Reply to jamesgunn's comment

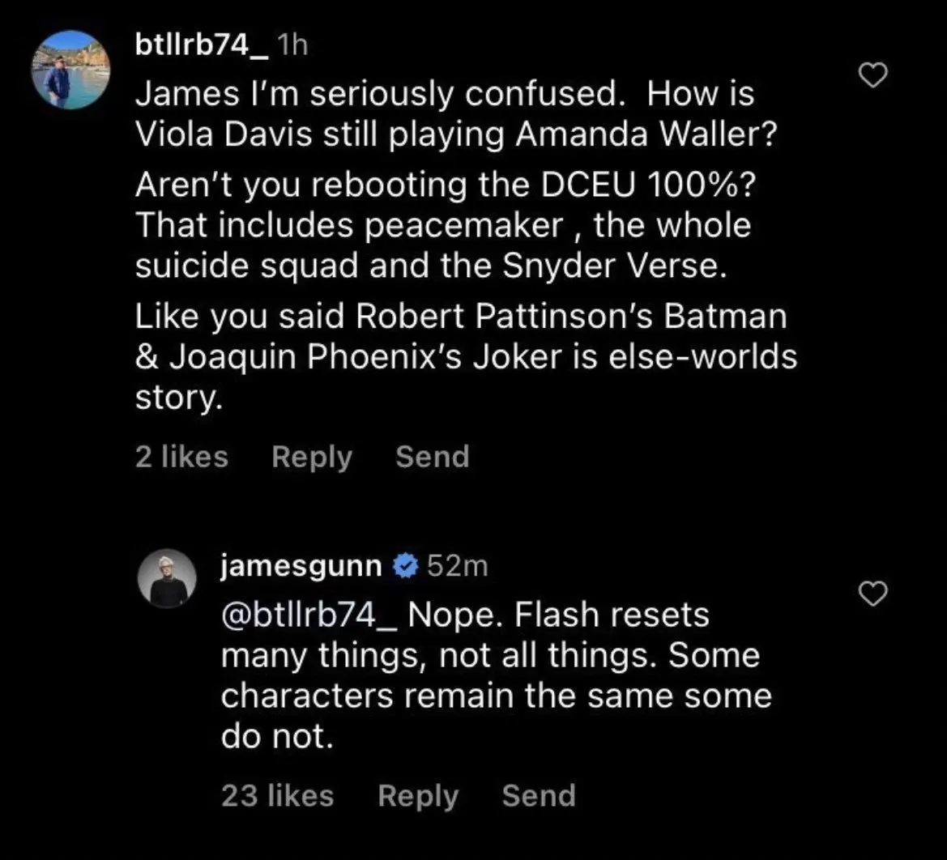[418, 796]
